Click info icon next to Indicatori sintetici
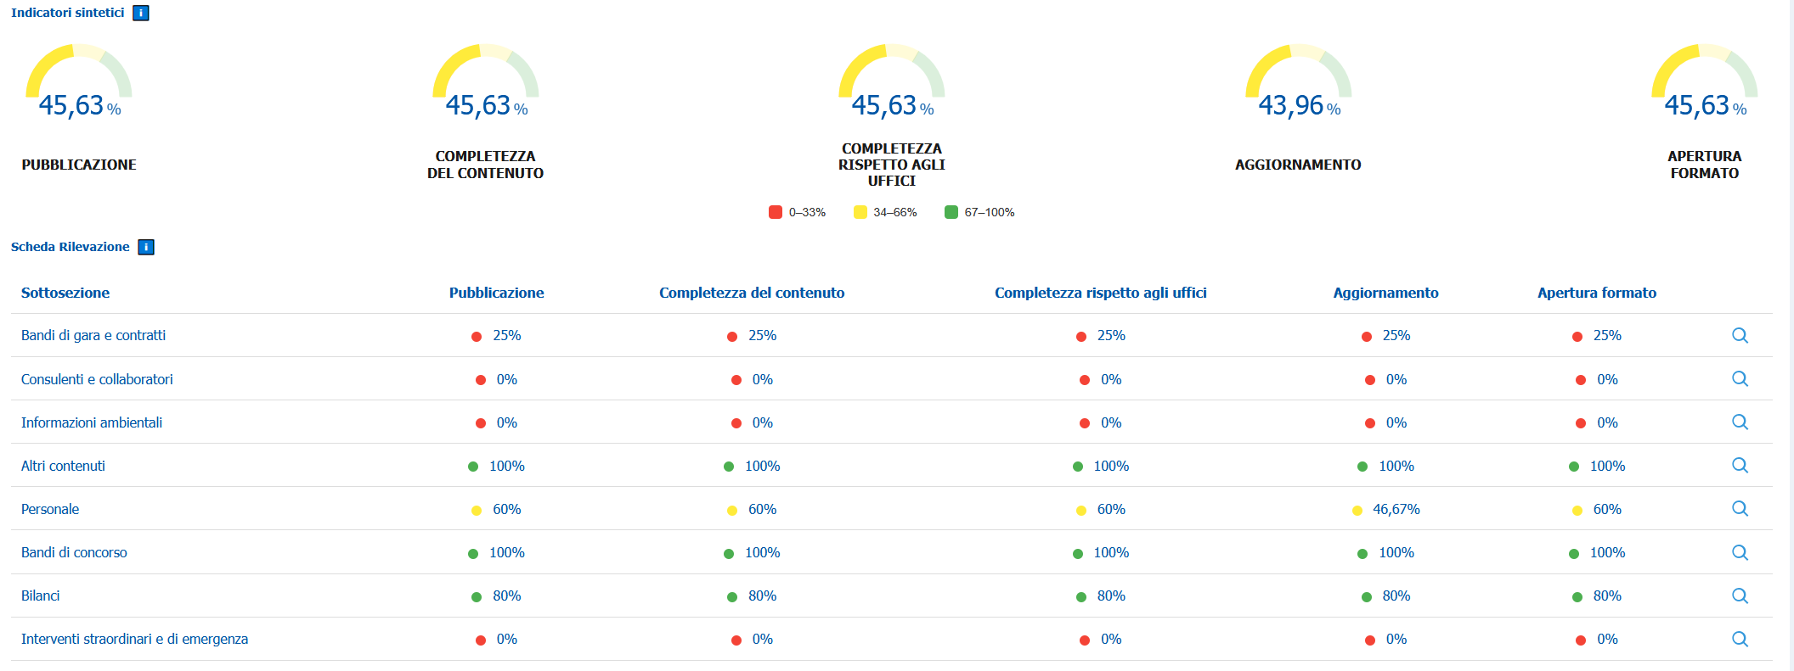Screen dimensions: 1794x671 [141, 13]
